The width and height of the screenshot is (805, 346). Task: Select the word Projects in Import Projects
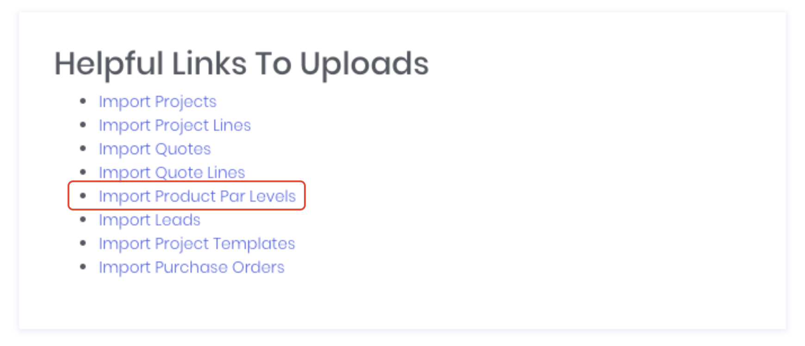pos(187,101)
